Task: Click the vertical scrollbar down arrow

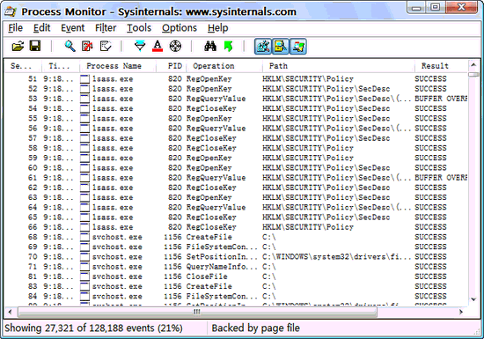Action: tap(473, 299)
